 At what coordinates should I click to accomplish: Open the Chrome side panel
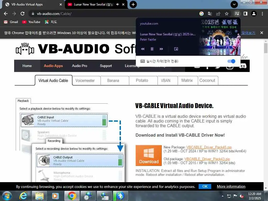[245, 14]
